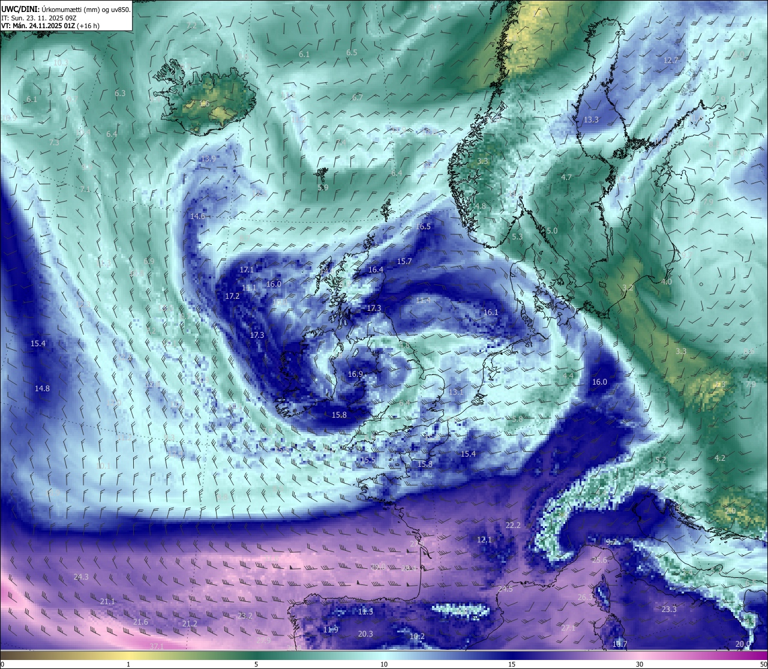Click the map value 3.2
768x669 pixels.
click(628, 289)
